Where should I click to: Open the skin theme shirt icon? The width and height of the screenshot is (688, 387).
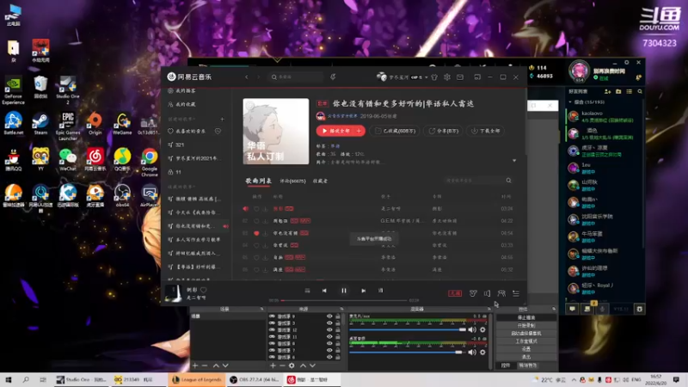(434, 77)
